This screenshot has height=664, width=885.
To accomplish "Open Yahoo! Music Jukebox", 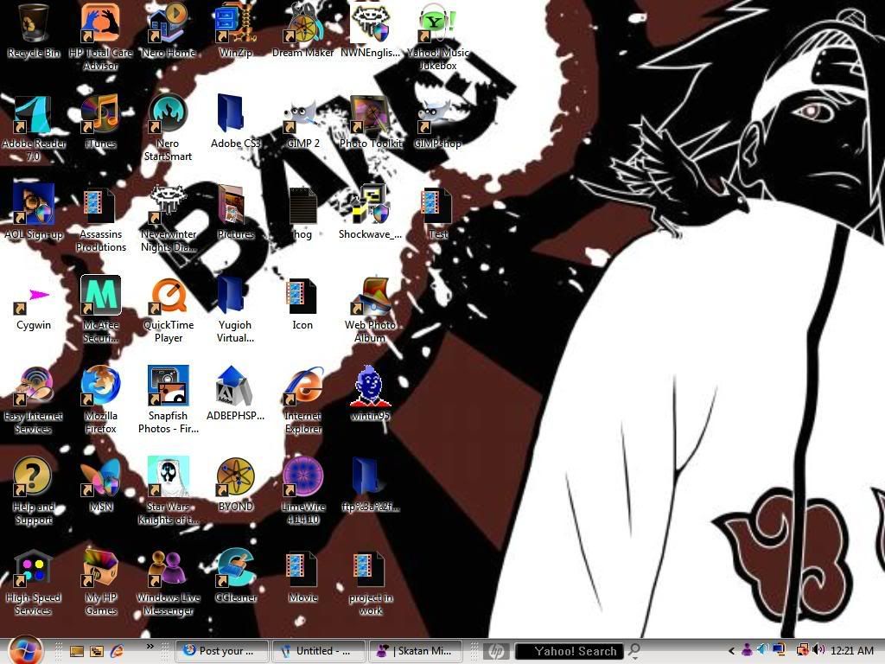I will click(436, 22).
